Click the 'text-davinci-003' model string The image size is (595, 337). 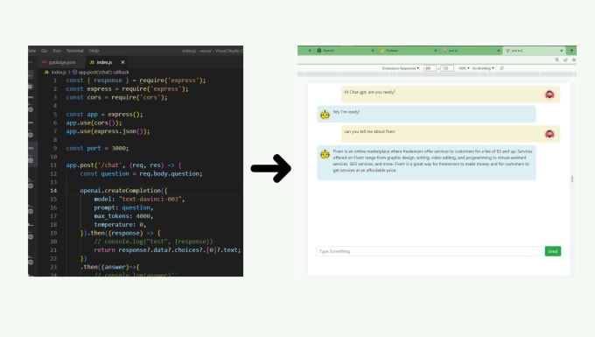click(x=151, y=200)
